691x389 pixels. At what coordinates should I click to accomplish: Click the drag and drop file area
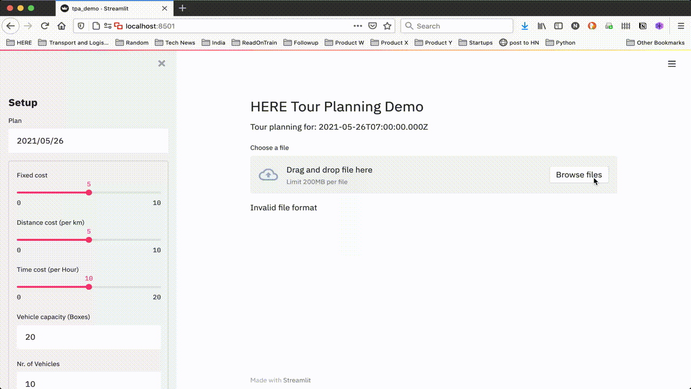click(433, 175)
